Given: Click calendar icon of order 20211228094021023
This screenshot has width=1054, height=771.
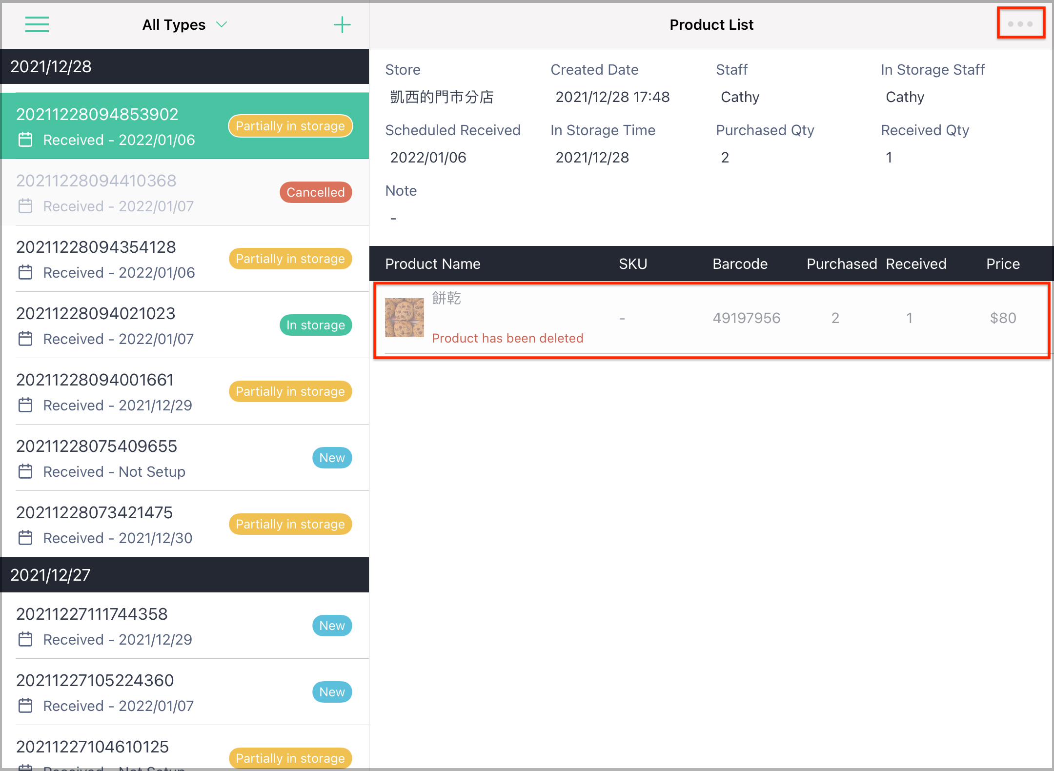Looking at the screenshot, I should [x=25, y=339].
